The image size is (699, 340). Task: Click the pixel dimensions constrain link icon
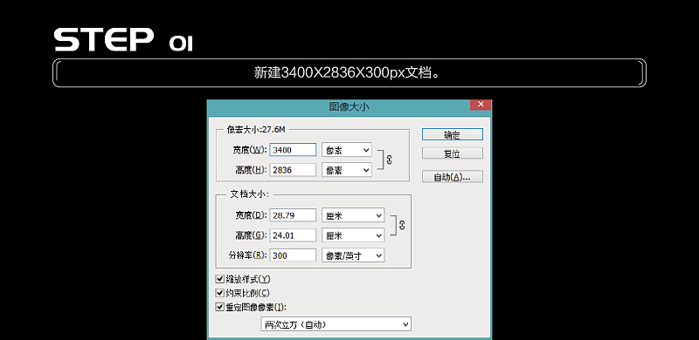pyautogui.click(x=390, y=160)
